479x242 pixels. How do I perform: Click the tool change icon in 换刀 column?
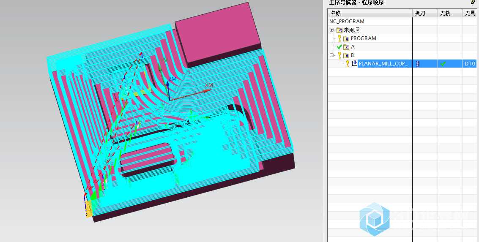418,64
